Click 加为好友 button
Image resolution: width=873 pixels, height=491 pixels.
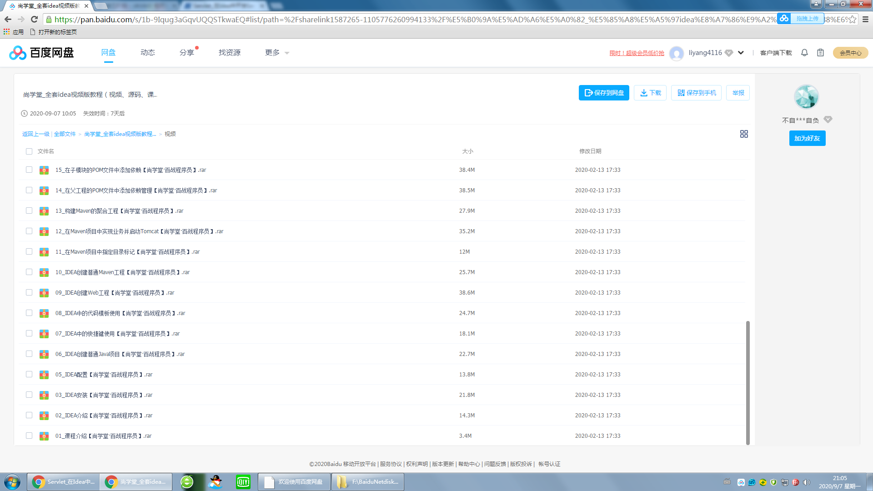pyautogui.click(x=807, y=138)
